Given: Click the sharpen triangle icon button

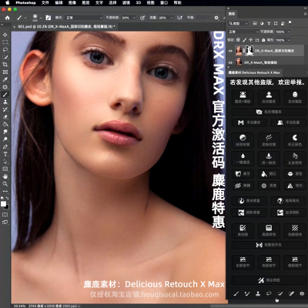Looking at the screenshot, I should coord(295,186).
